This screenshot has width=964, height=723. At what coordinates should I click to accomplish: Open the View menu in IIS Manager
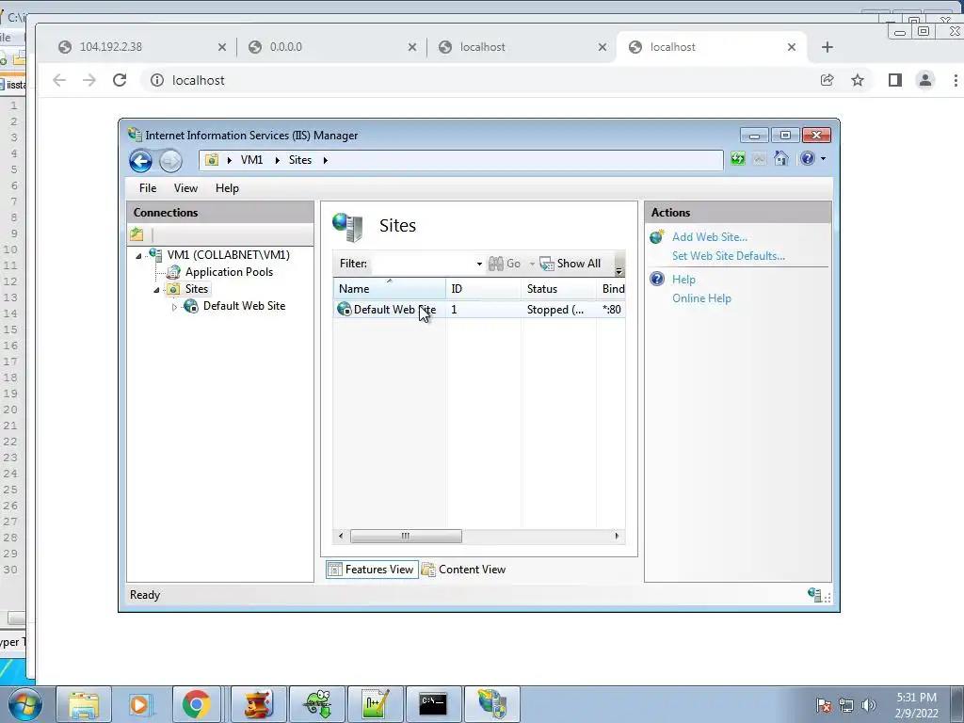point(185,188)
